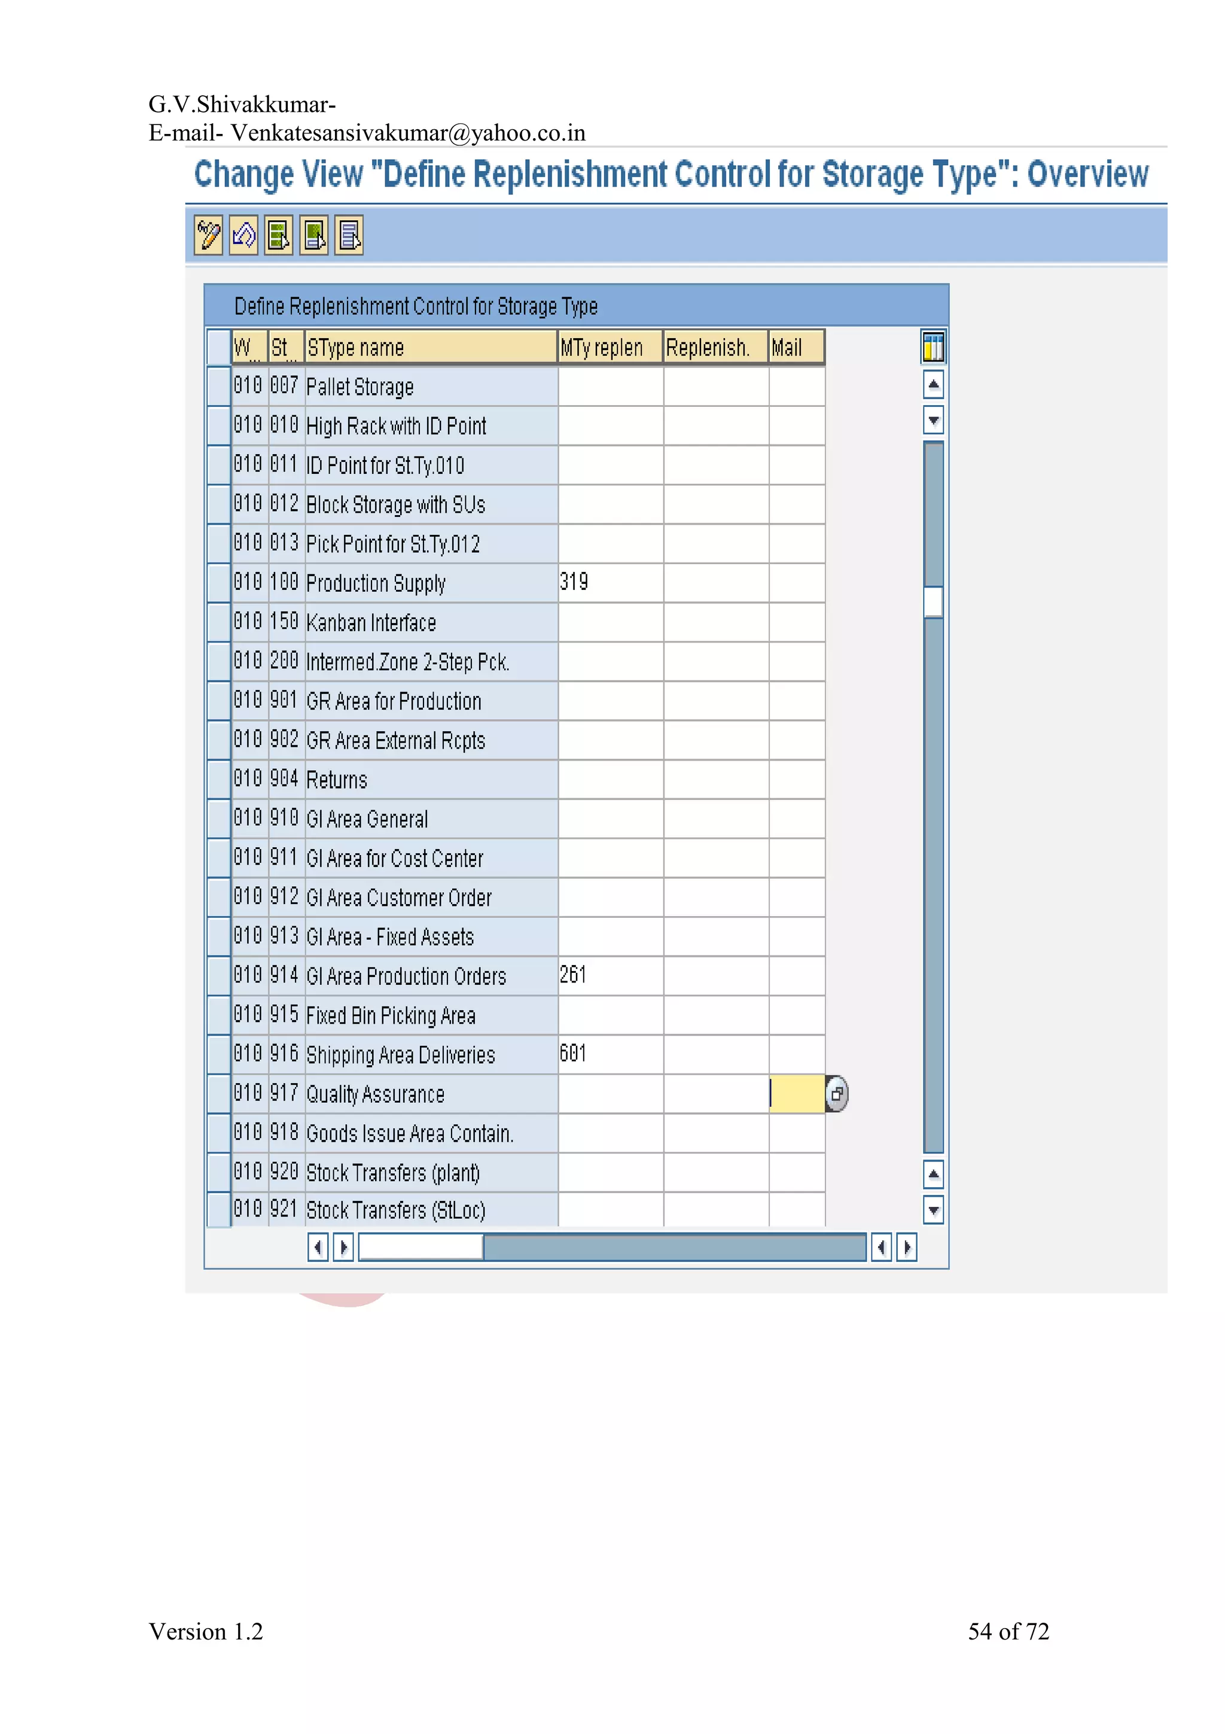Click the 'GI Area Customer Order' text
1225x1734 pixels.
point(398,897)
